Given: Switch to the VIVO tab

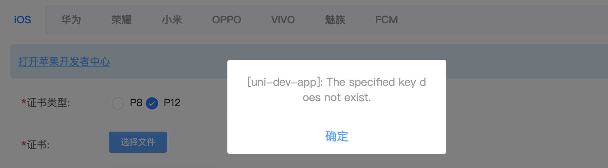Looking at the screenshot, I should (283, 20).
